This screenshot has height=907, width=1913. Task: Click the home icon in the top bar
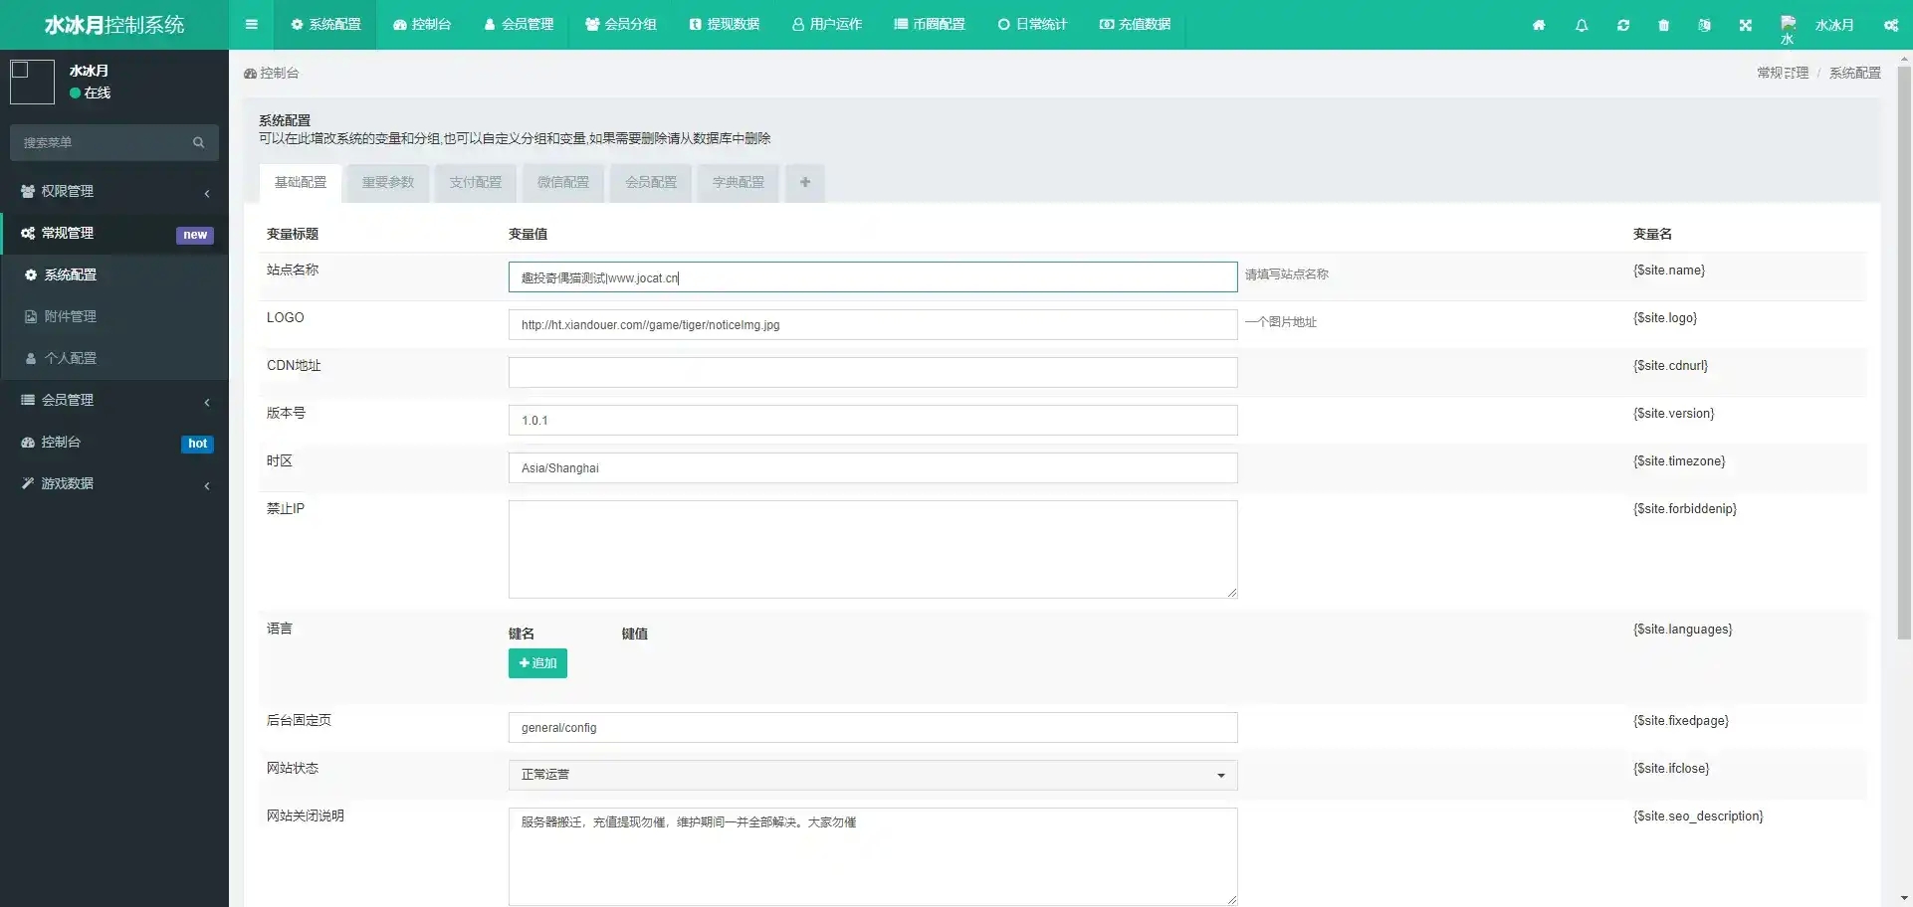point(1539,25)
